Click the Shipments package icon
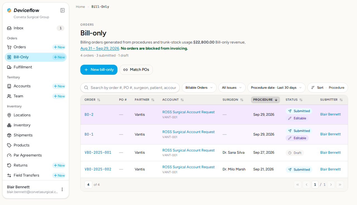The image size is (357, 205). tap(9, 135)
